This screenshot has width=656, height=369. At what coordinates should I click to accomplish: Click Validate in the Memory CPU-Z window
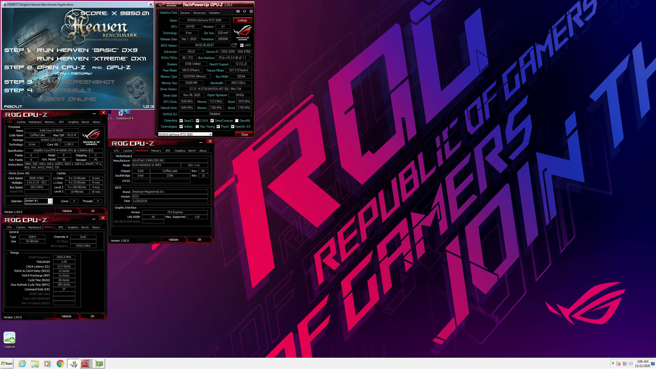[x=66, y=316]
